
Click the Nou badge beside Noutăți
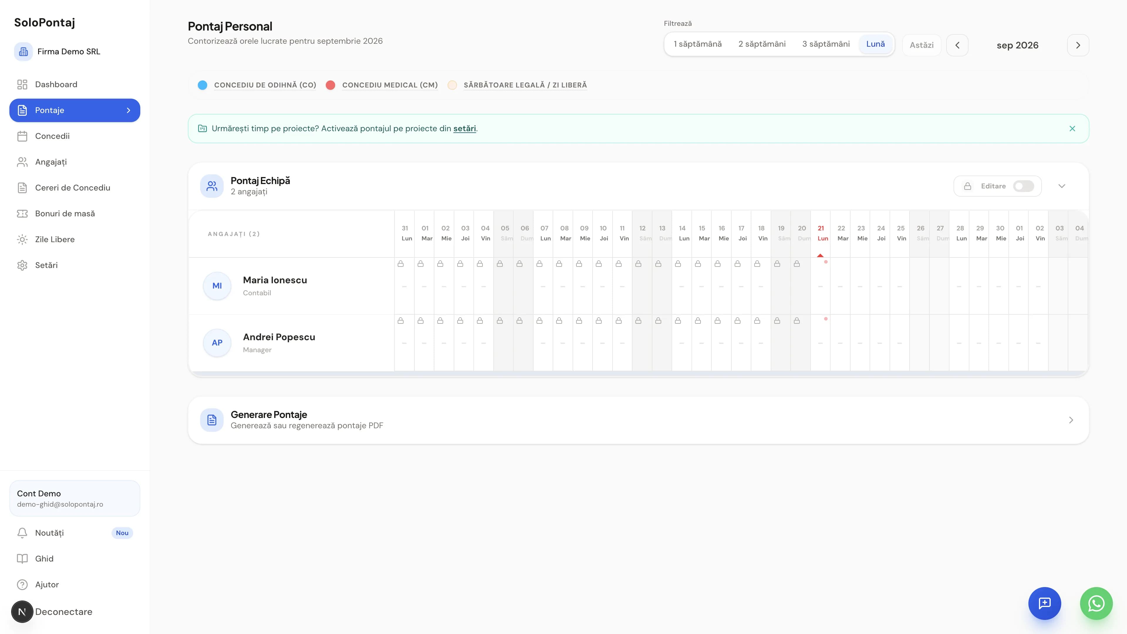(122, 533)
